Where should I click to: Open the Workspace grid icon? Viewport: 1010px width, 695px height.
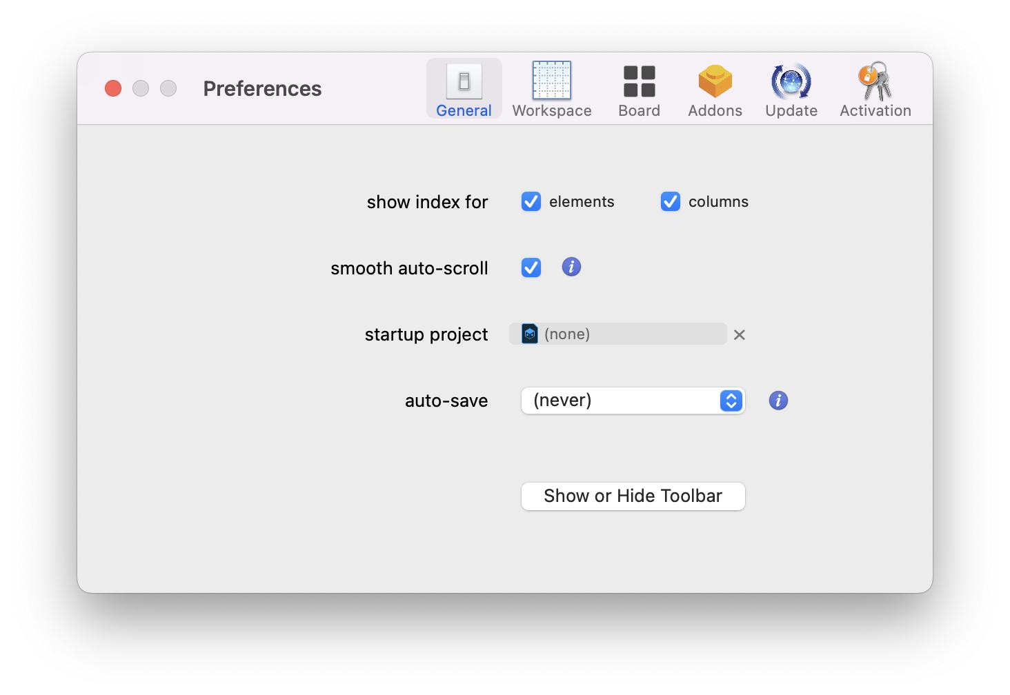coord(551,81)
